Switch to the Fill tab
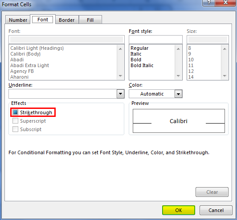Image resolution: width=237 pixels, height=220 pixels. pyautogui.click(x=90, y=20)
